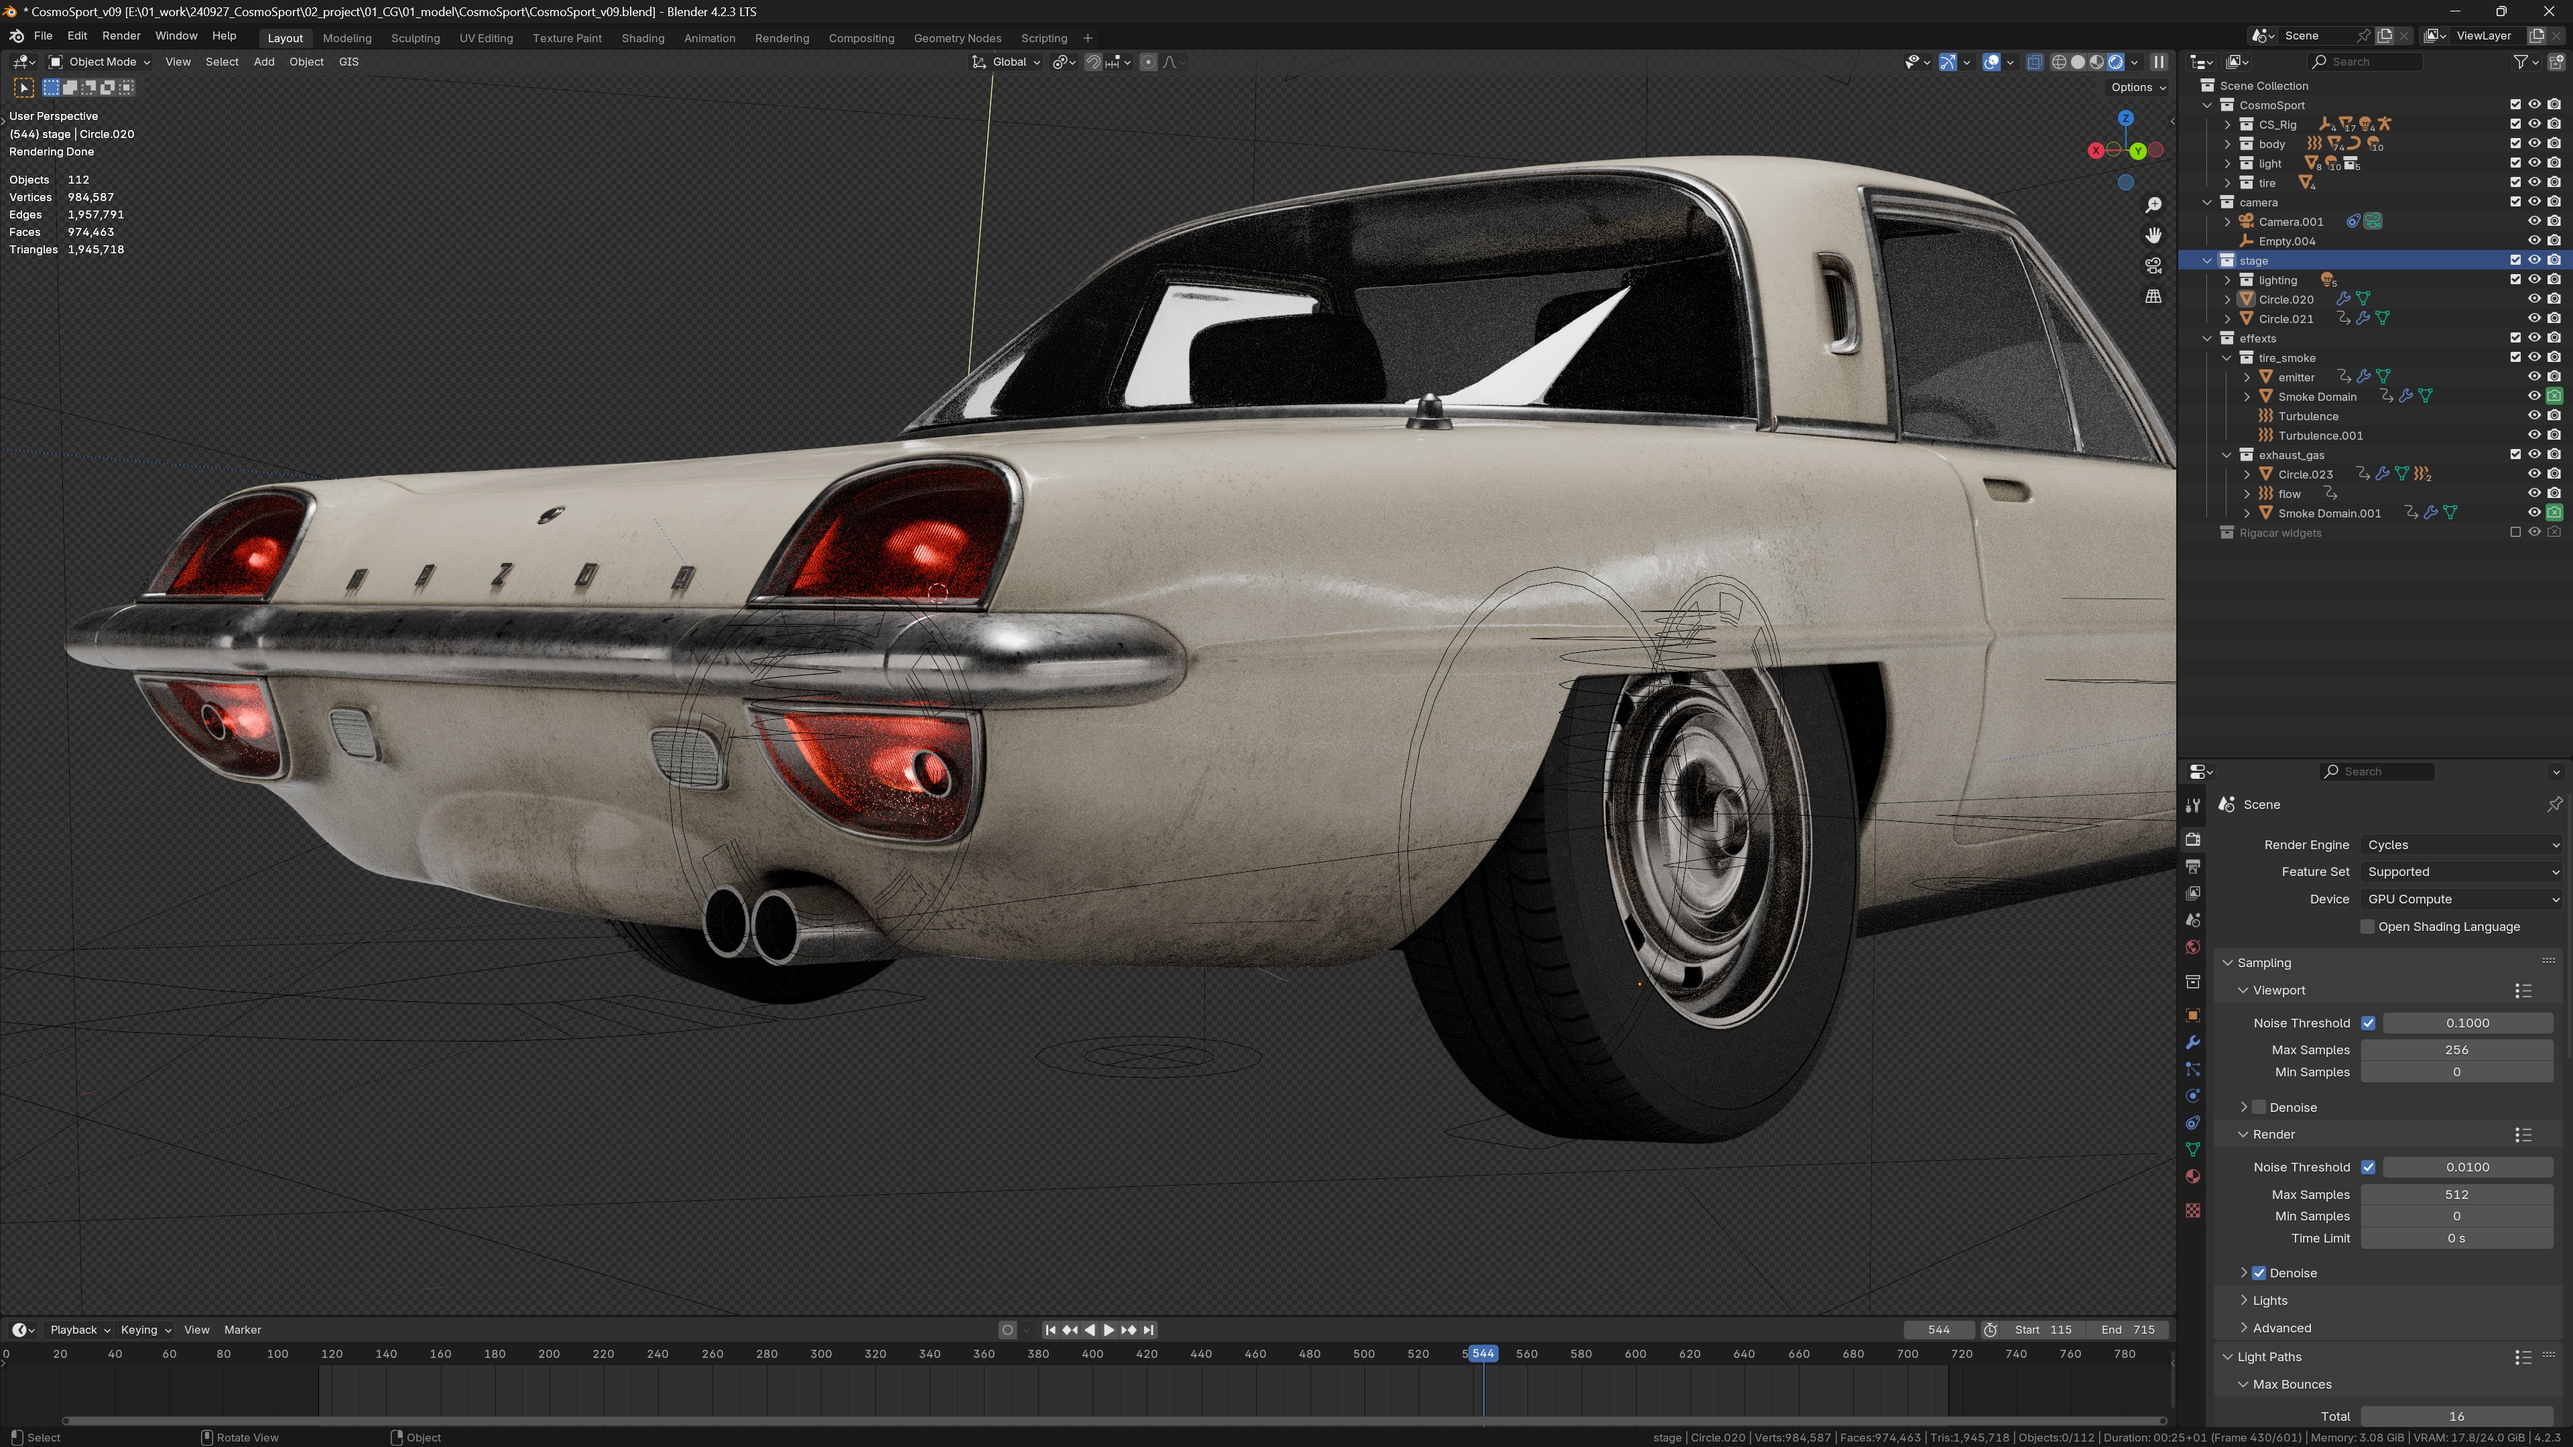Toggle camera view with the camera gizmo
2573x1447 pixels.
click(x=2153, y=265)
